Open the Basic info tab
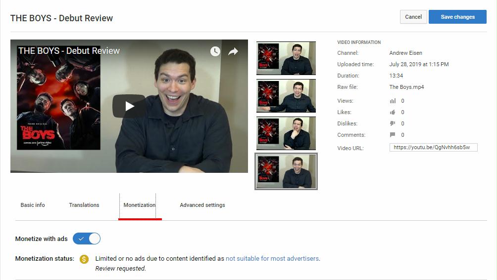This screenshot has height=280, width=497. [x=33, y=205]
